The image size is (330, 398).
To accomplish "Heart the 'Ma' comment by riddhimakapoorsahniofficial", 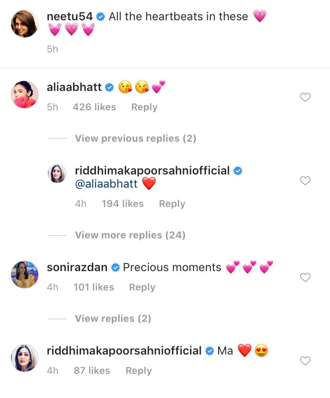I will coord(305,361).
